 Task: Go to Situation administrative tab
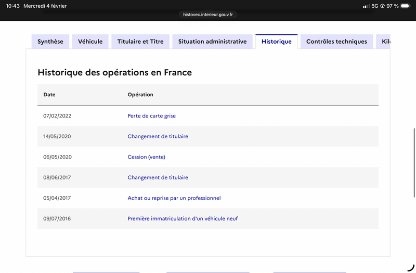(x=212, y=42)
